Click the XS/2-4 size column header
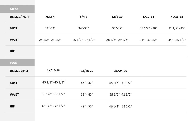 [50, 17]
